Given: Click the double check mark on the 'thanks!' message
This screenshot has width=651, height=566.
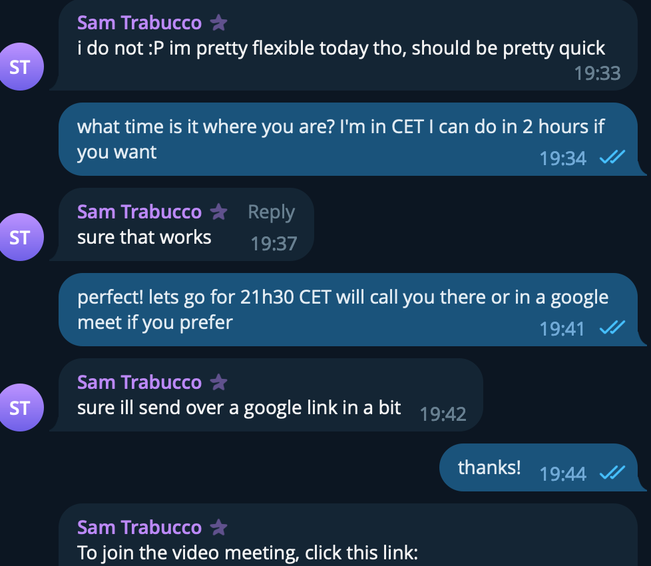Looking at the screenshot, I should [x=612, y=473].
